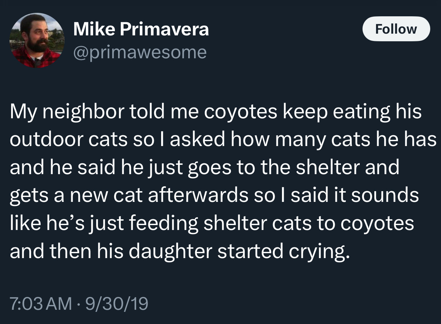Click the line 'and then his daughter started crying.'
Screen dimensions: 441x324
click(178, 251)
